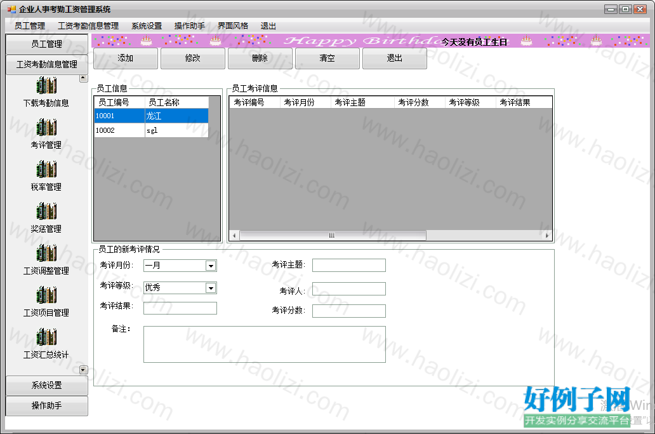Expand the 系统设置 sidebar section

click(x=47, y=386)
